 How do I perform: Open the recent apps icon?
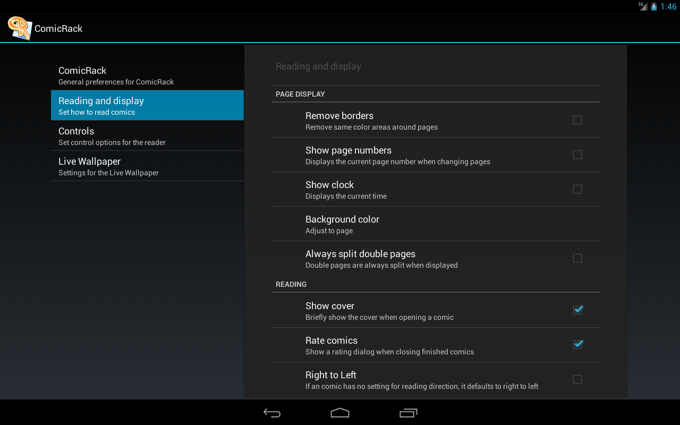click(408, 413)
